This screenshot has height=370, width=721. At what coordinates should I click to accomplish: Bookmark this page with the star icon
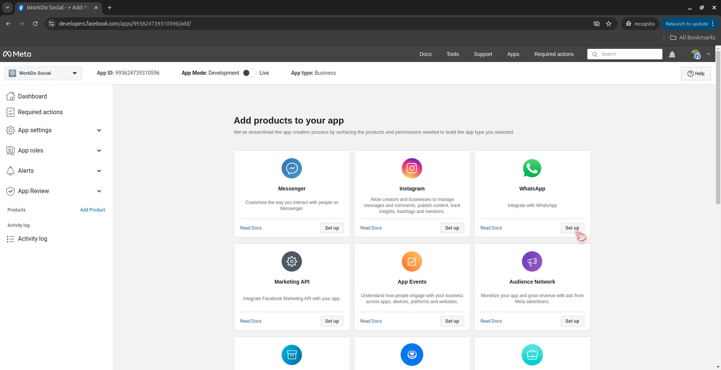point(609,23)
